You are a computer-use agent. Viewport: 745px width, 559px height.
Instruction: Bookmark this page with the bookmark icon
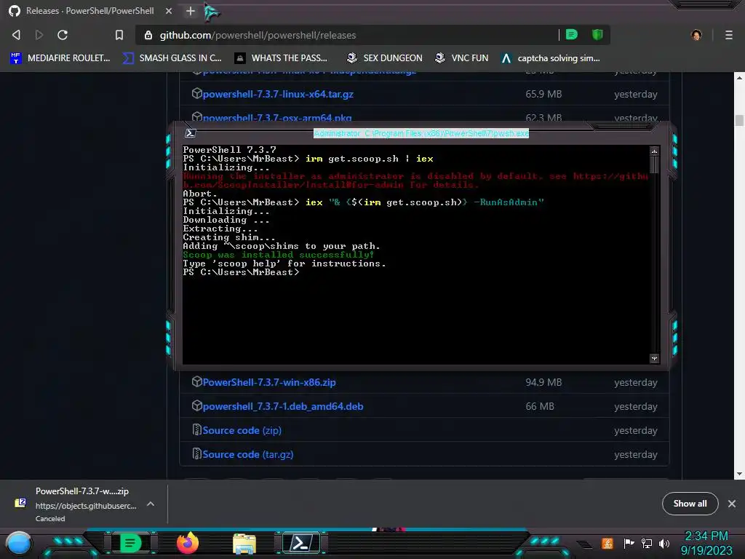coord(119,35)
